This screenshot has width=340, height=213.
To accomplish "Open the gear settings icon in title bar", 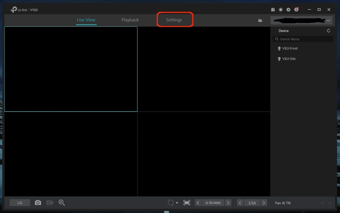I will [x=288, y=9].
